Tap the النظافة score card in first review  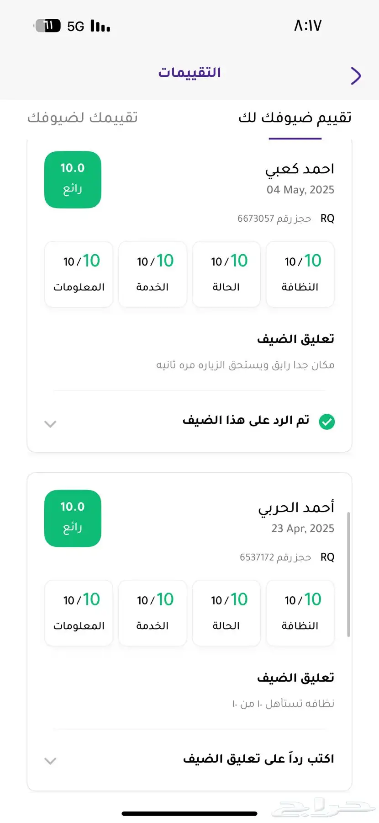(x=300, y=274)
